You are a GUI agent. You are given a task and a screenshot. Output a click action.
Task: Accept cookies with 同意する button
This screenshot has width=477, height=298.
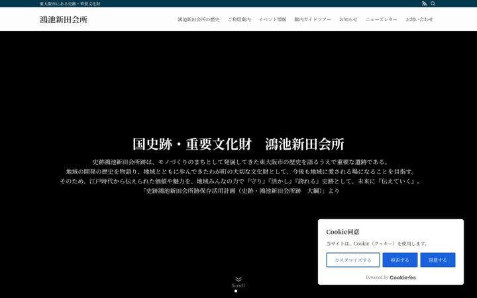pos(438,260)
